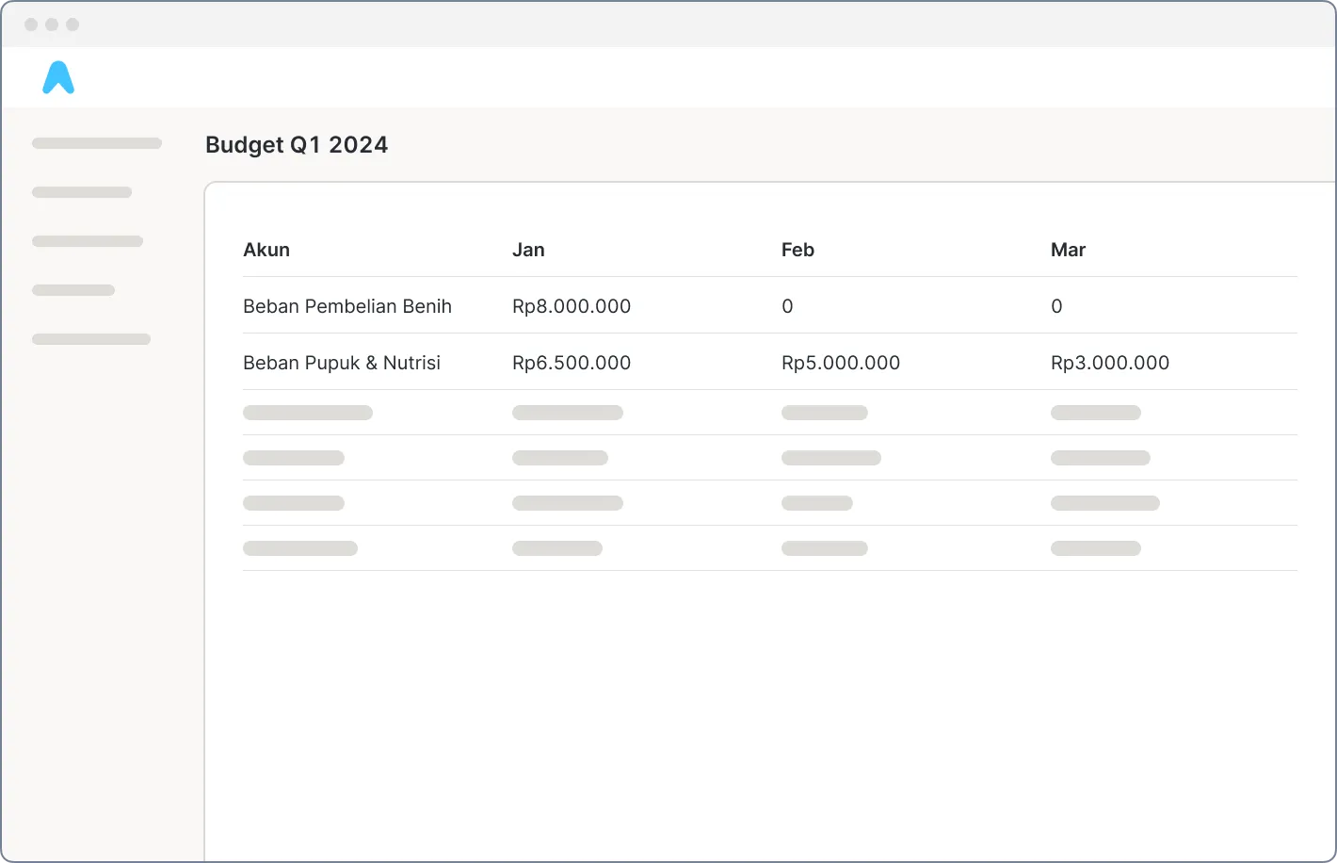Select the Mar column header

click(x=1068, y=250)
